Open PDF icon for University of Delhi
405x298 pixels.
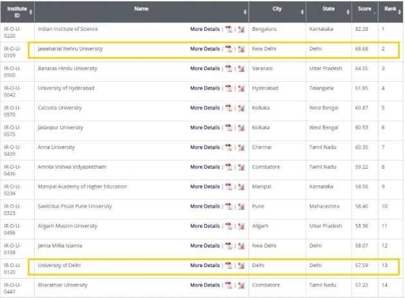coord(229,265)
